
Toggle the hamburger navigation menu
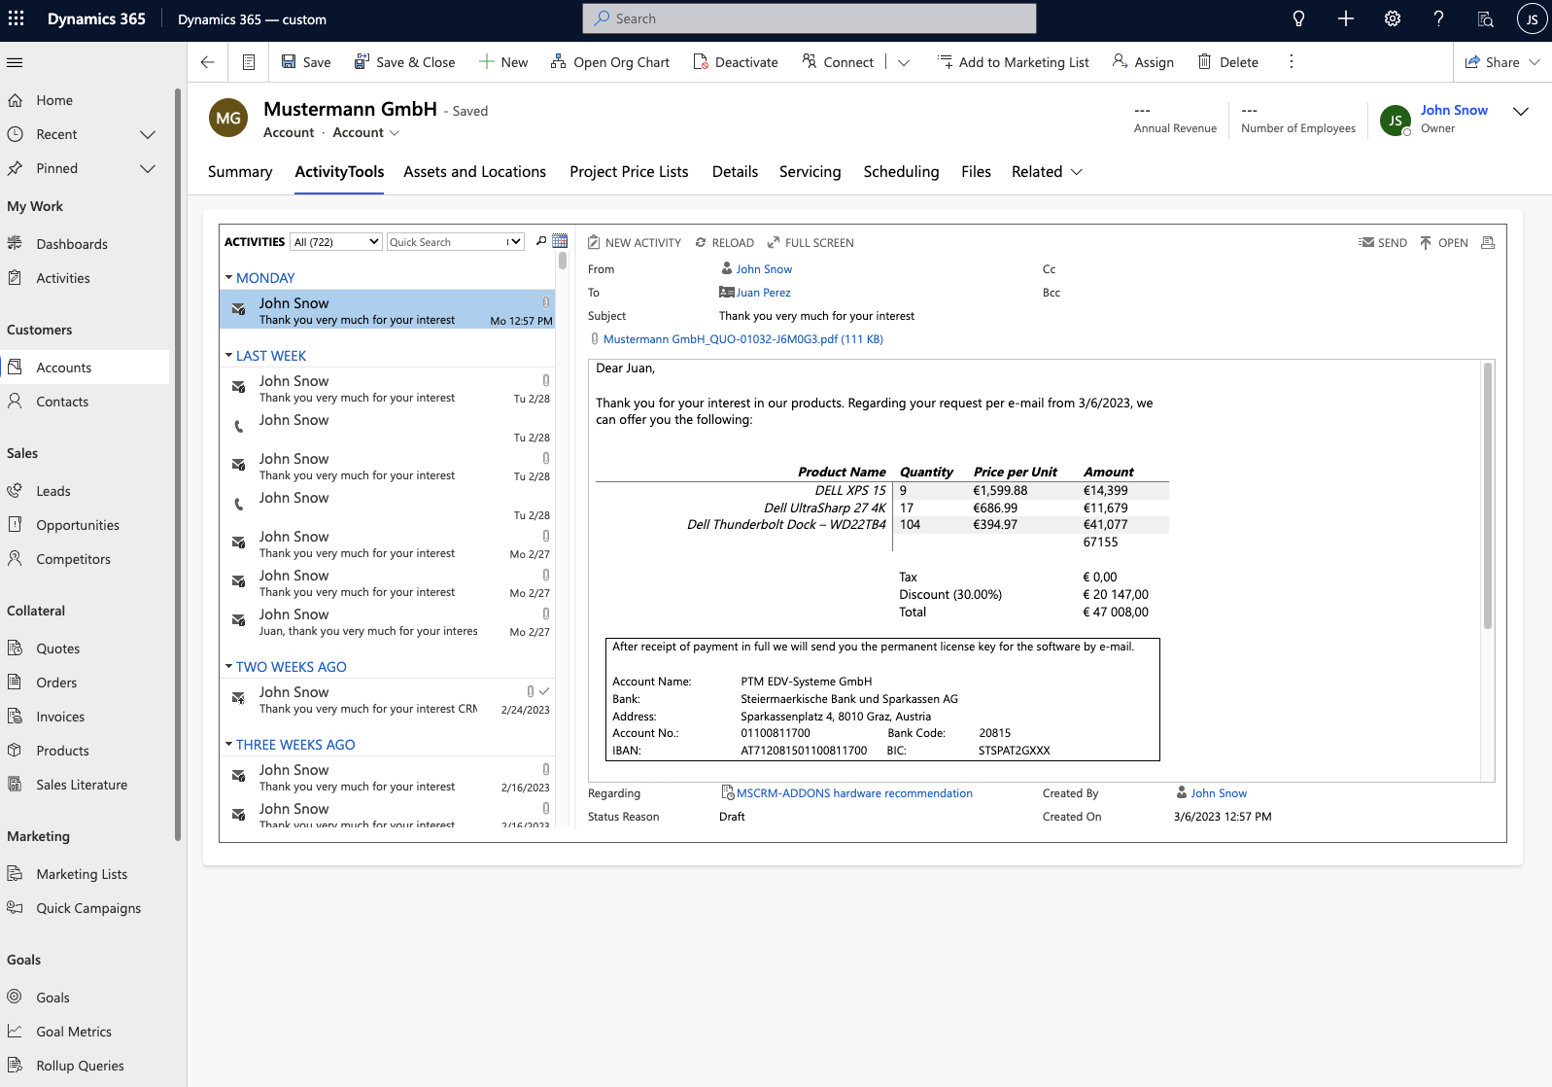tap(15, 62)
